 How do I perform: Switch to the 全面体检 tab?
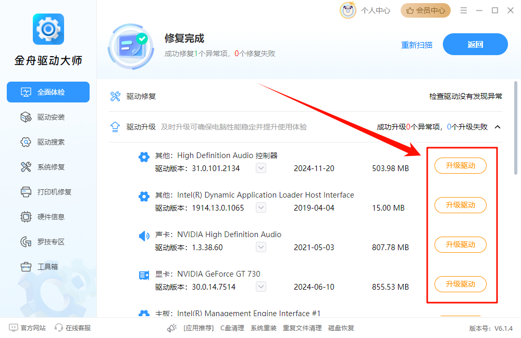coord(48,92)
